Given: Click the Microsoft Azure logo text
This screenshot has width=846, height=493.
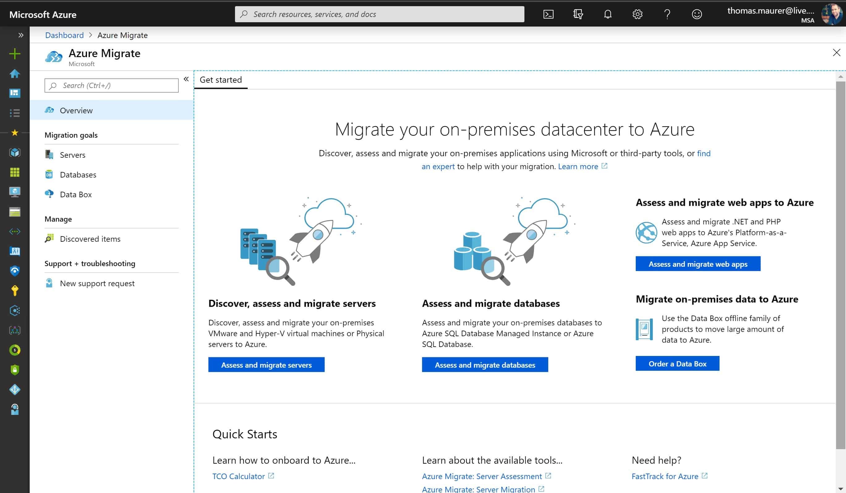Looking at the screenshot, I should 43,15.
